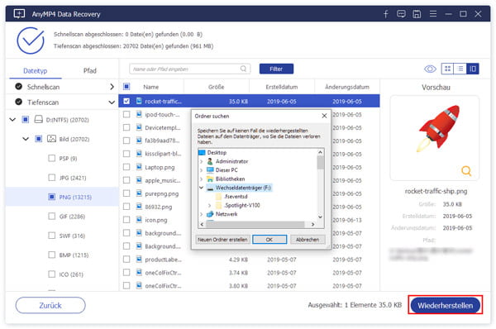Select Bibliotheken in folder tree
496x329 pixels.
230,179
